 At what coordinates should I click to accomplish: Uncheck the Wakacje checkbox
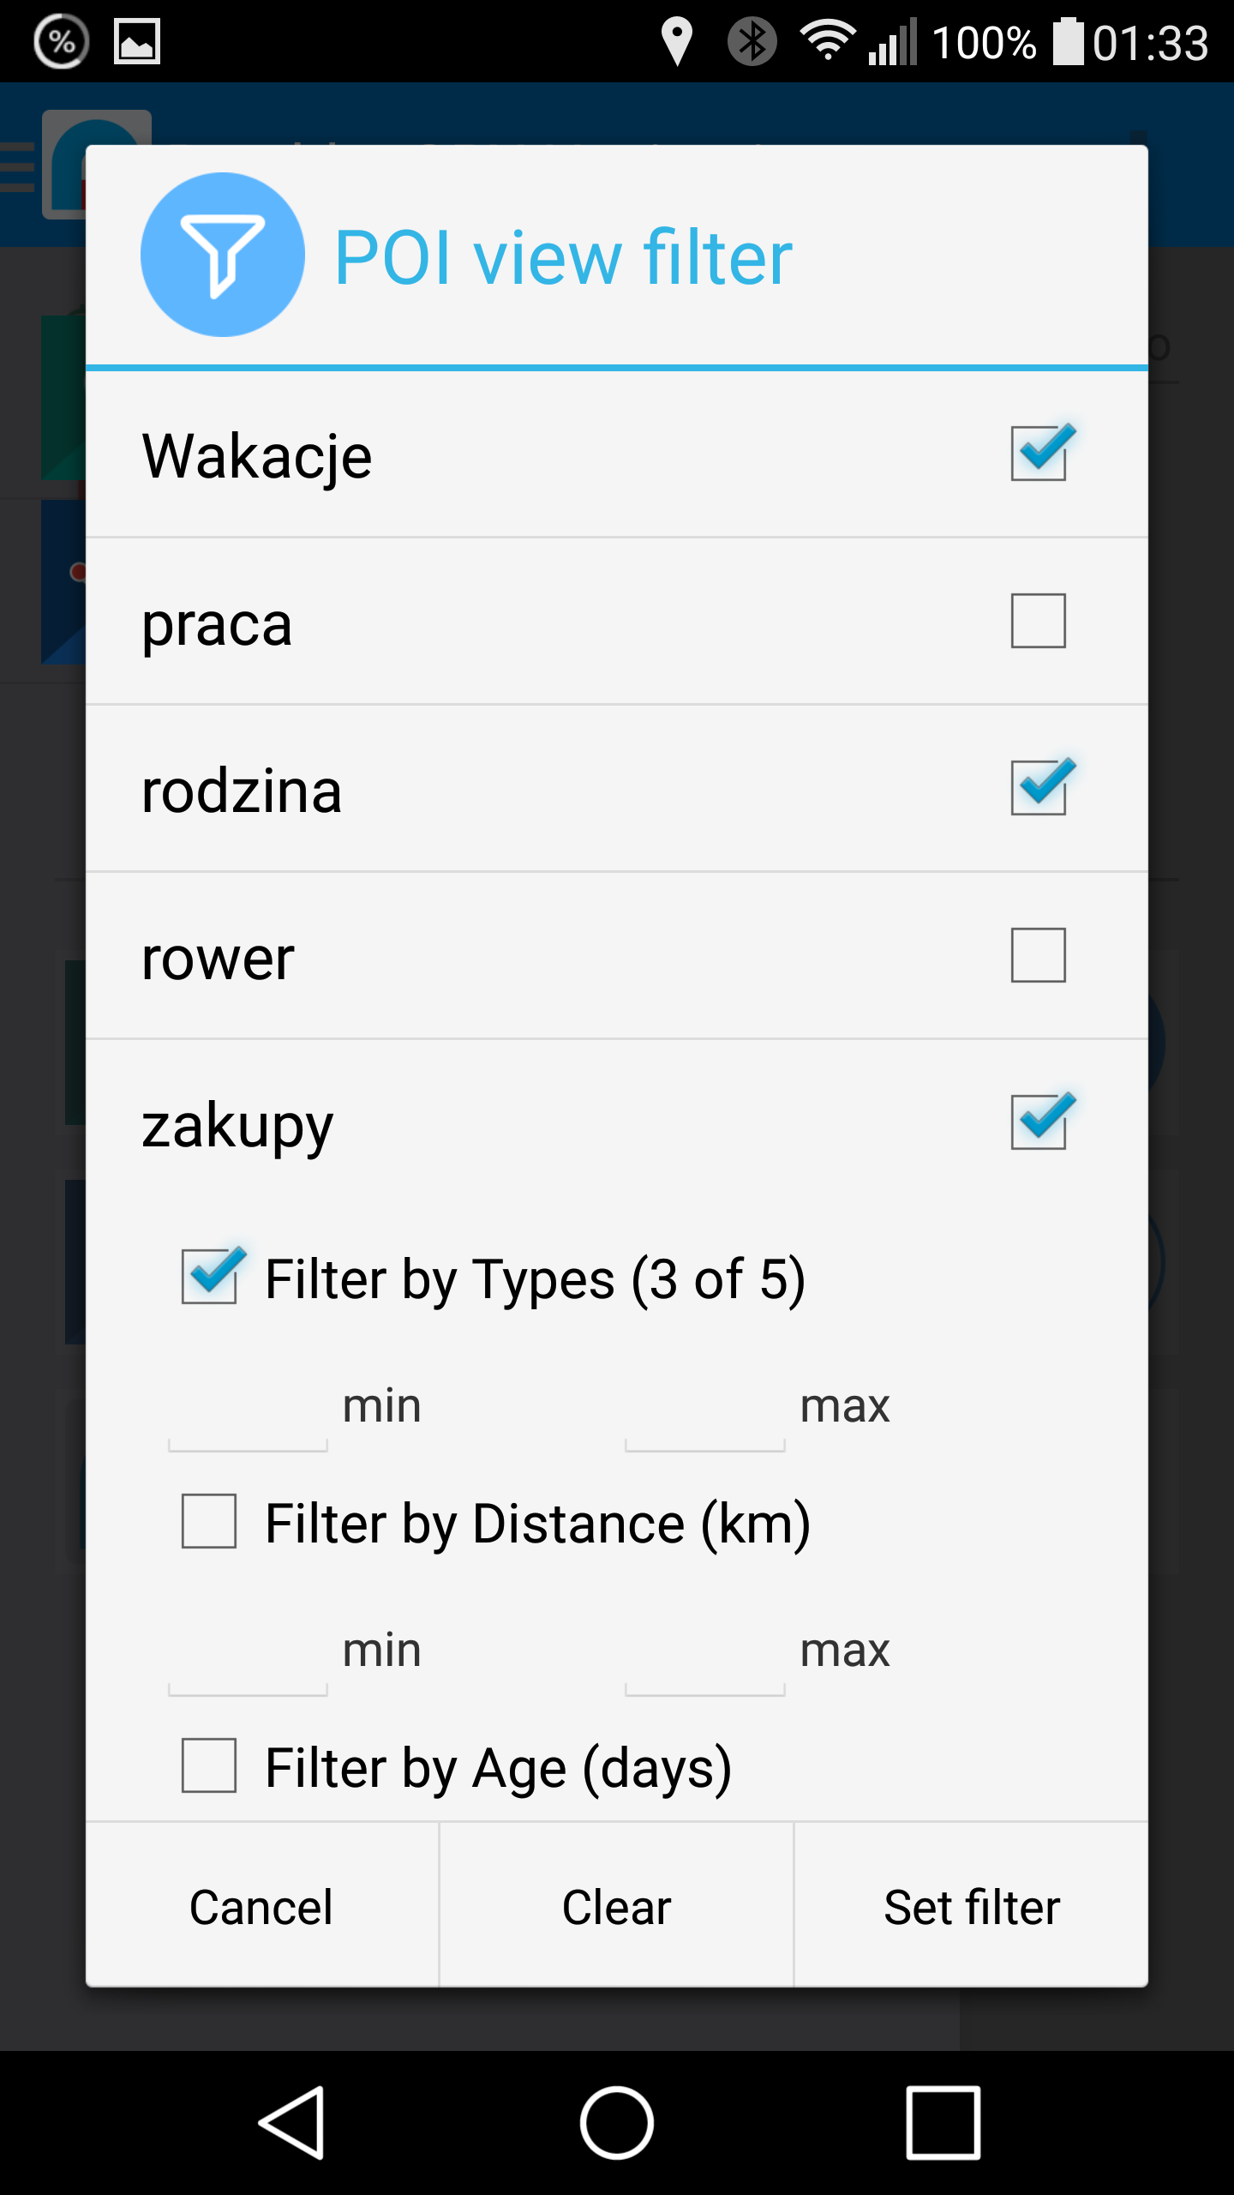click(1038, 453)
